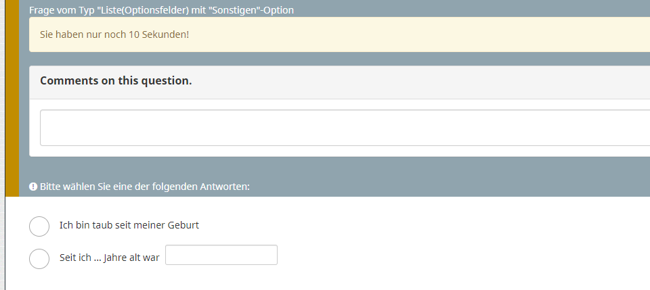The image size is (650, 290).
Task: Click the word 'Sonstigen' in the question title
Action: [x=230, y=10]
